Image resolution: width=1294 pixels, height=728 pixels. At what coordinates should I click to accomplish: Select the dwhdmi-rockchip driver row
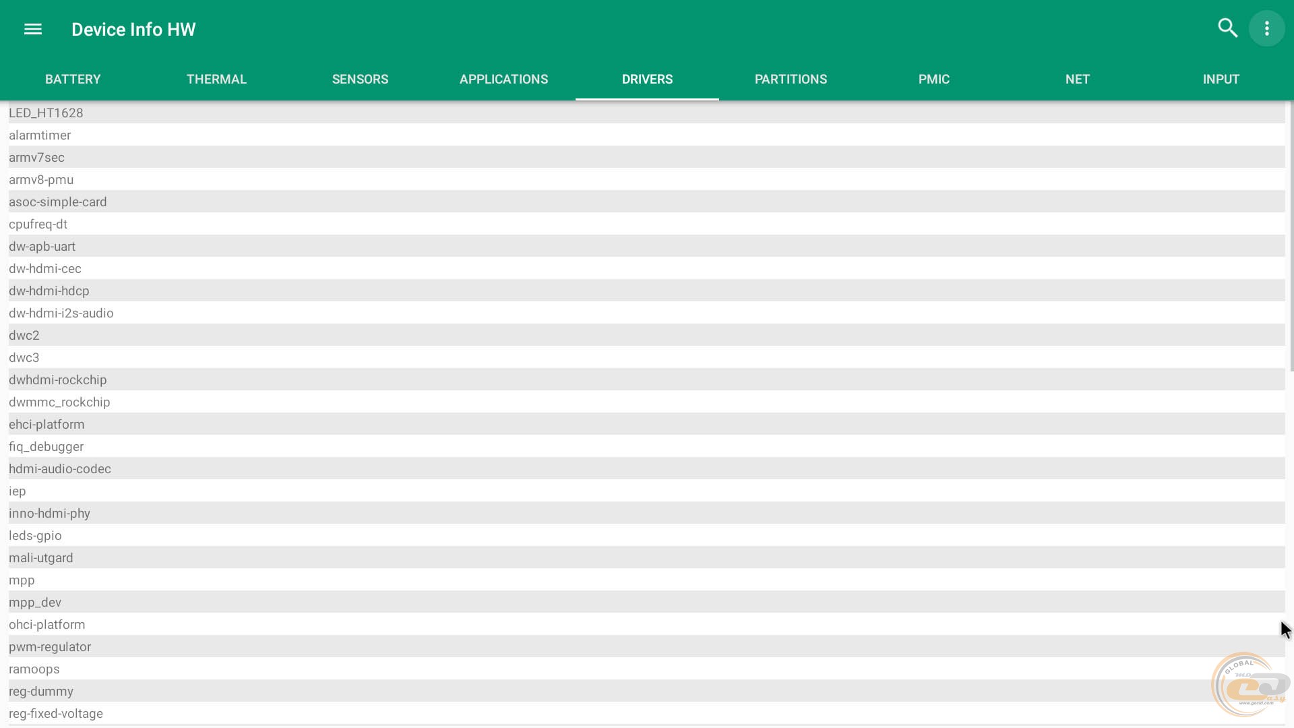point(58,380)
